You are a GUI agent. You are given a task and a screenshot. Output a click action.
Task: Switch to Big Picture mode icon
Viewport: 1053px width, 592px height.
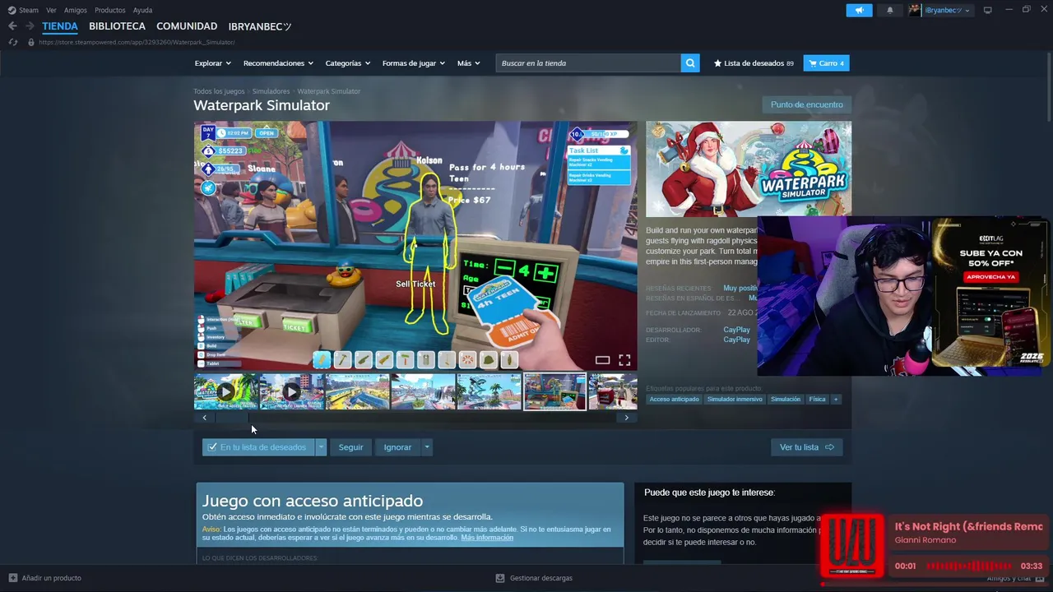point(988,10)
